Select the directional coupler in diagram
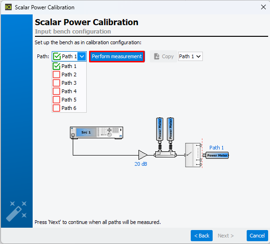 pos(165,154)
